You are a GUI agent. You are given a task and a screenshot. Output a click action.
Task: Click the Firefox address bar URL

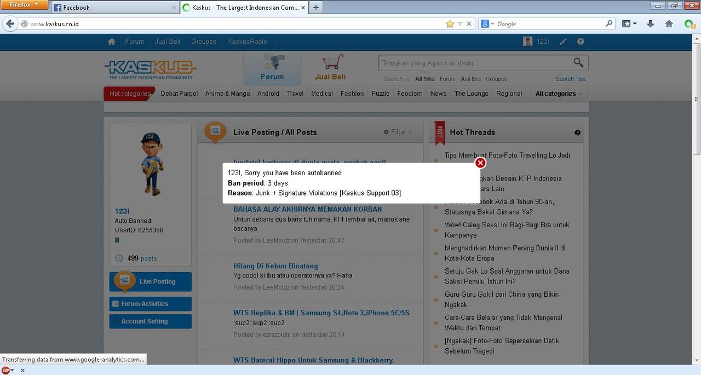54,24
